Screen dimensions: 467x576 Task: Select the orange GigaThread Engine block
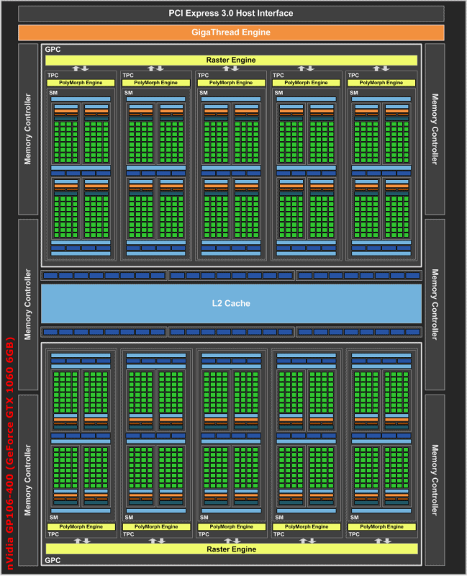tap(231, 32)
